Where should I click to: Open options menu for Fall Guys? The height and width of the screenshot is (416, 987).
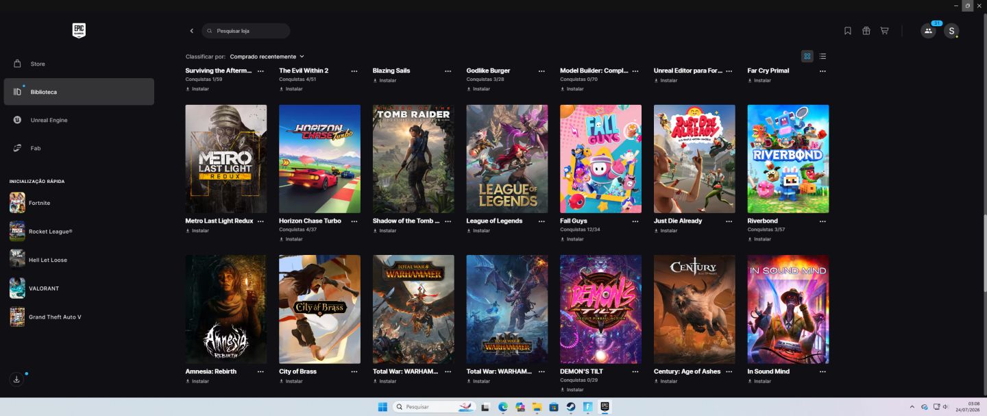[635, 221]
